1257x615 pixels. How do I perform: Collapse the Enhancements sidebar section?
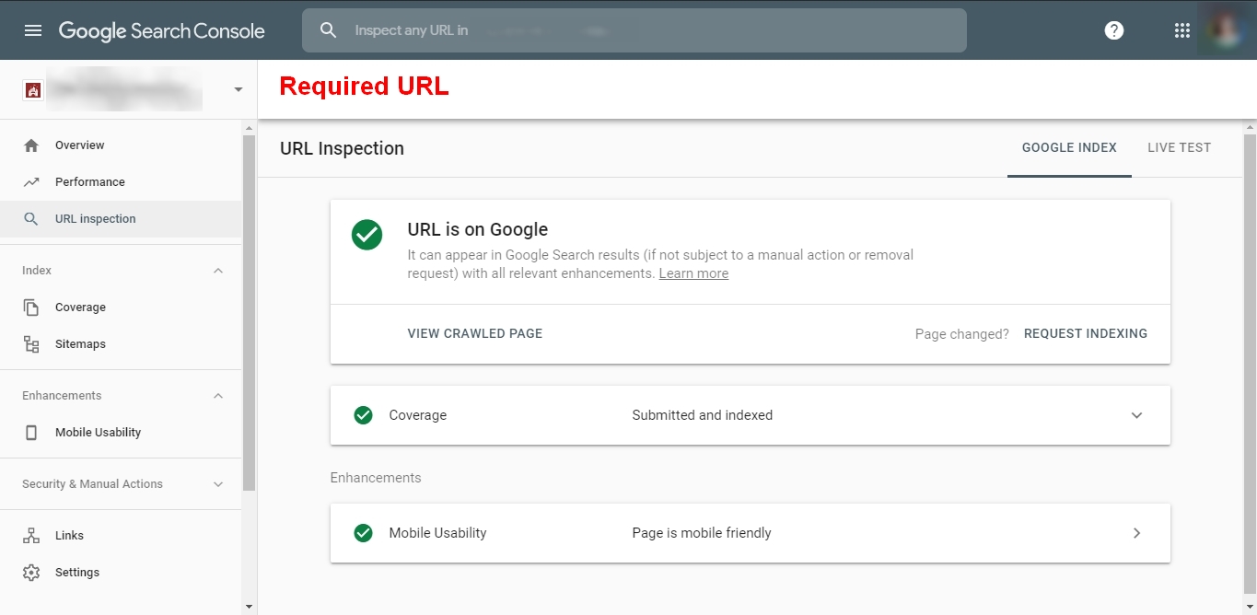218,396
